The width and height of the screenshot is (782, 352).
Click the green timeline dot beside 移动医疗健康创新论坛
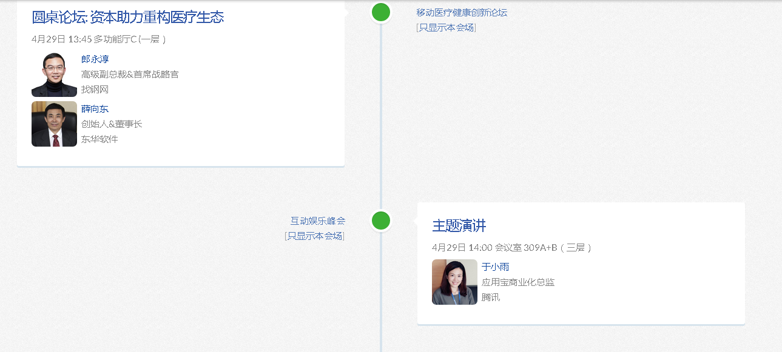[x=380, y=12]
